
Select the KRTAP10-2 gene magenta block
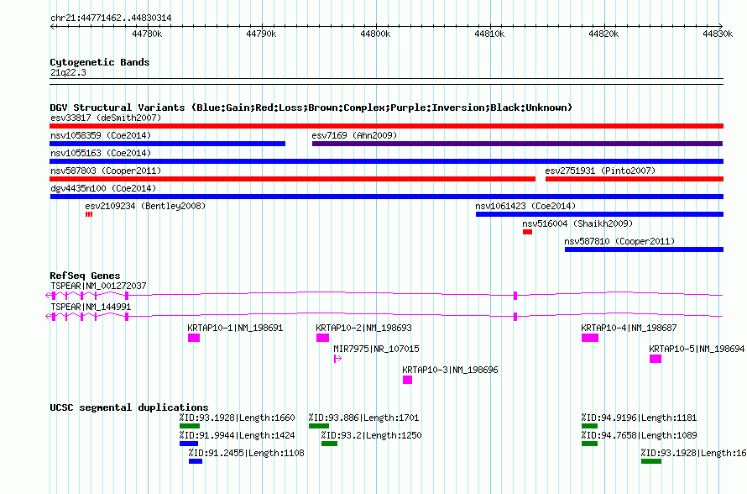click(322, 338)
